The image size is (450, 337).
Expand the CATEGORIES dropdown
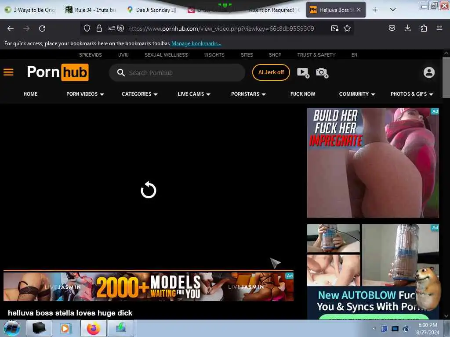(x=139, y=94)
